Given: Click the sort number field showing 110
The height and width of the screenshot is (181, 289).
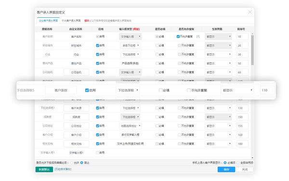Looking at the screenshot, I should tap(267, 90).
